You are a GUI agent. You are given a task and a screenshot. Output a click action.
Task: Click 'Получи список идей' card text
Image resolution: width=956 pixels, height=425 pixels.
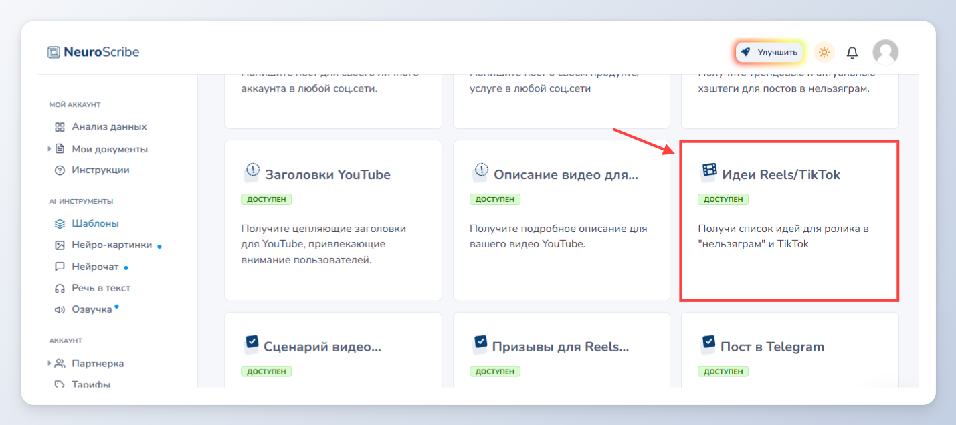point(783,236)
